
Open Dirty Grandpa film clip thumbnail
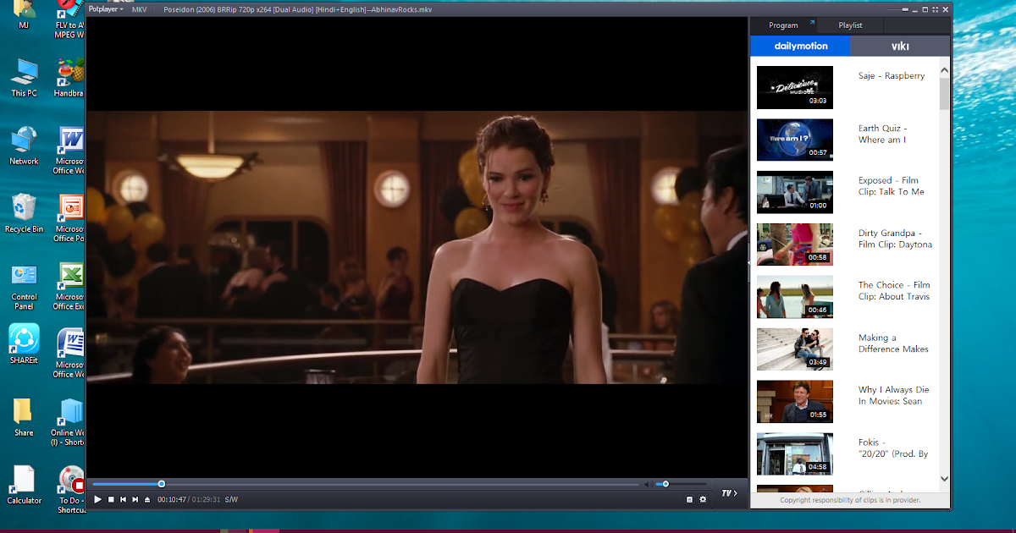[794, 245]
